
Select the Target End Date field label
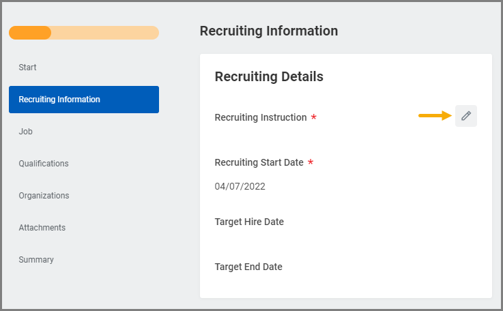point(248,267)
